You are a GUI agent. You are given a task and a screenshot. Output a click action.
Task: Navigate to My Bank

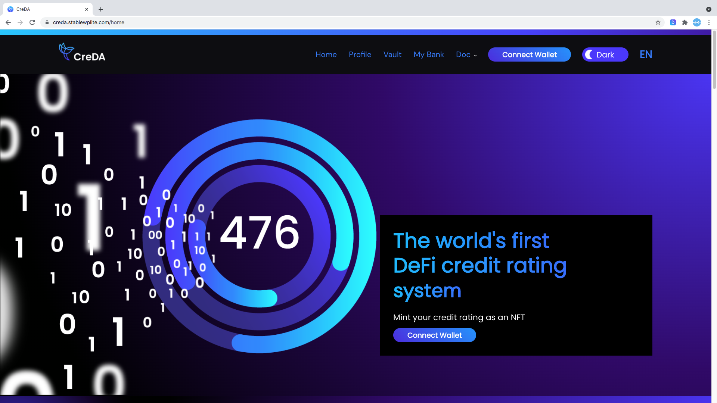point(428,54)
